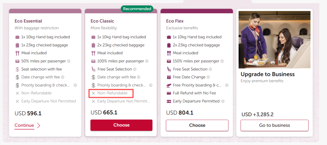This screenshot has width=327, height=145.
Task: Click info icon beside Eco Essential Date change with fee
Action: point(63,77)
